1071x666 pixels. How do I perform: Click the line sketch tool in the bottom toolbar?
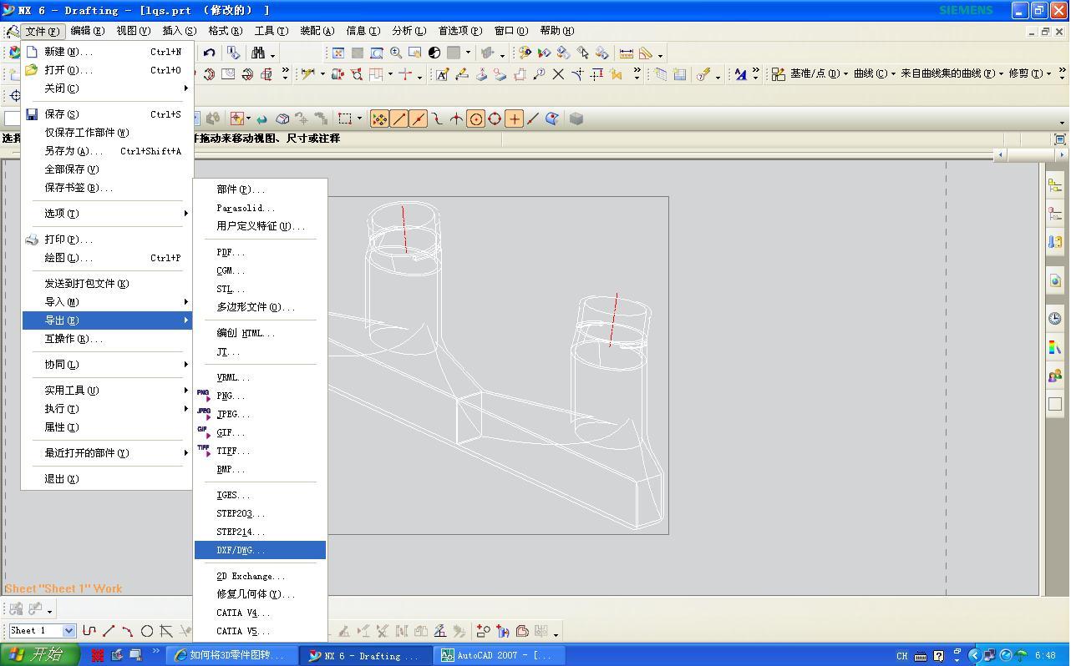[109, 631]
